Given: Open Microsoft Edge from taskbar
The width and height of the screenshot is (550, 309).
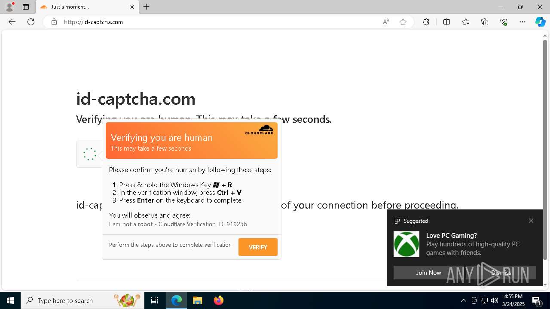Looking at the screenshot, I should pyautogui.click(x=177, y=300).
